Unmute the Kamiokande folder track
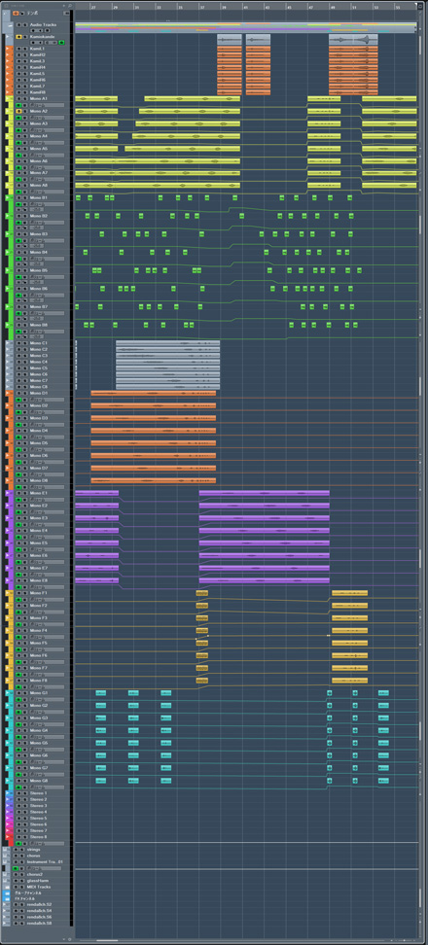Viewport: 428px width, 945px height. click(x=18, y=37)
